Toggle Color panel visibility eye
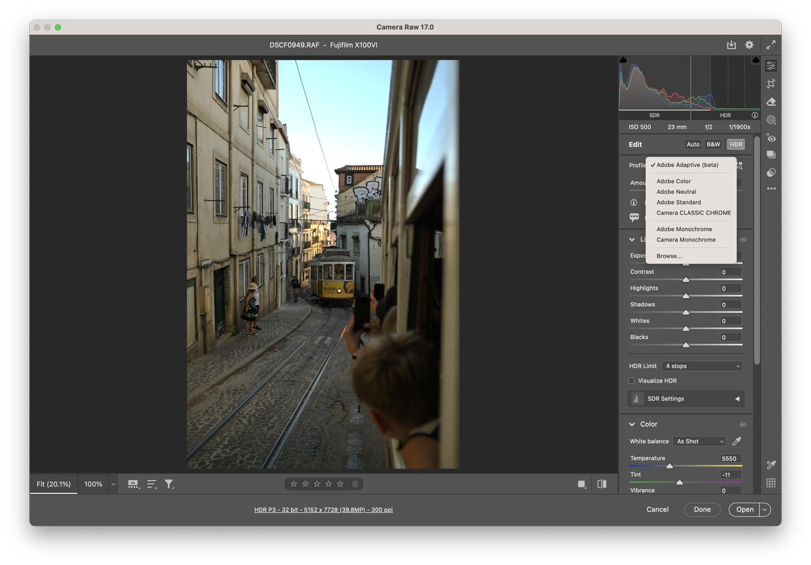The width and height of the screenshot is (811, 565). 743,424
